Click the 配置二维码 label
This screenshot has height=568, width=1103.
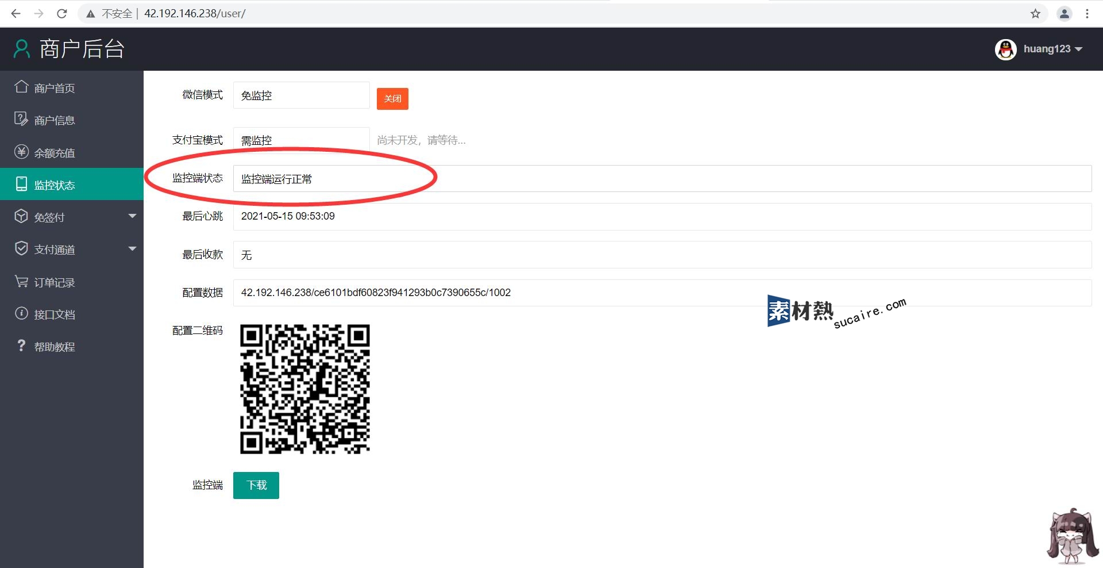tap(197, 331)
